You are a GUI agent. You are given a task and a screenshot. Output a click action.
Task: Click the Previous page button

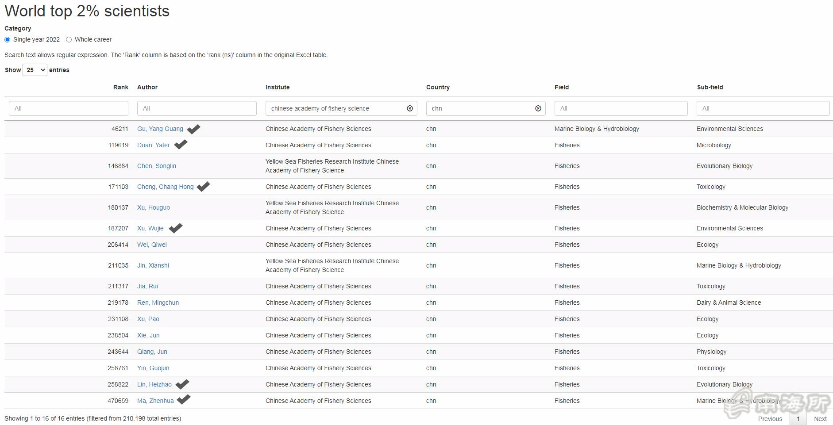pyautogui.click(x=770, y=418)
